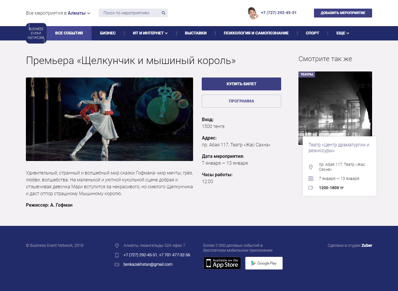Expand the ЕЩЕ navigation dropdown
The height and width of the screenshot is (291, 398).
point(342,33)
